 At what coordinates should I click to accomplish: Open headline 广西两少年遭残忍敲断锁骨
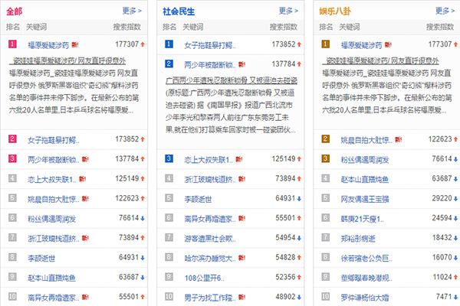click(x=232, y=80)
